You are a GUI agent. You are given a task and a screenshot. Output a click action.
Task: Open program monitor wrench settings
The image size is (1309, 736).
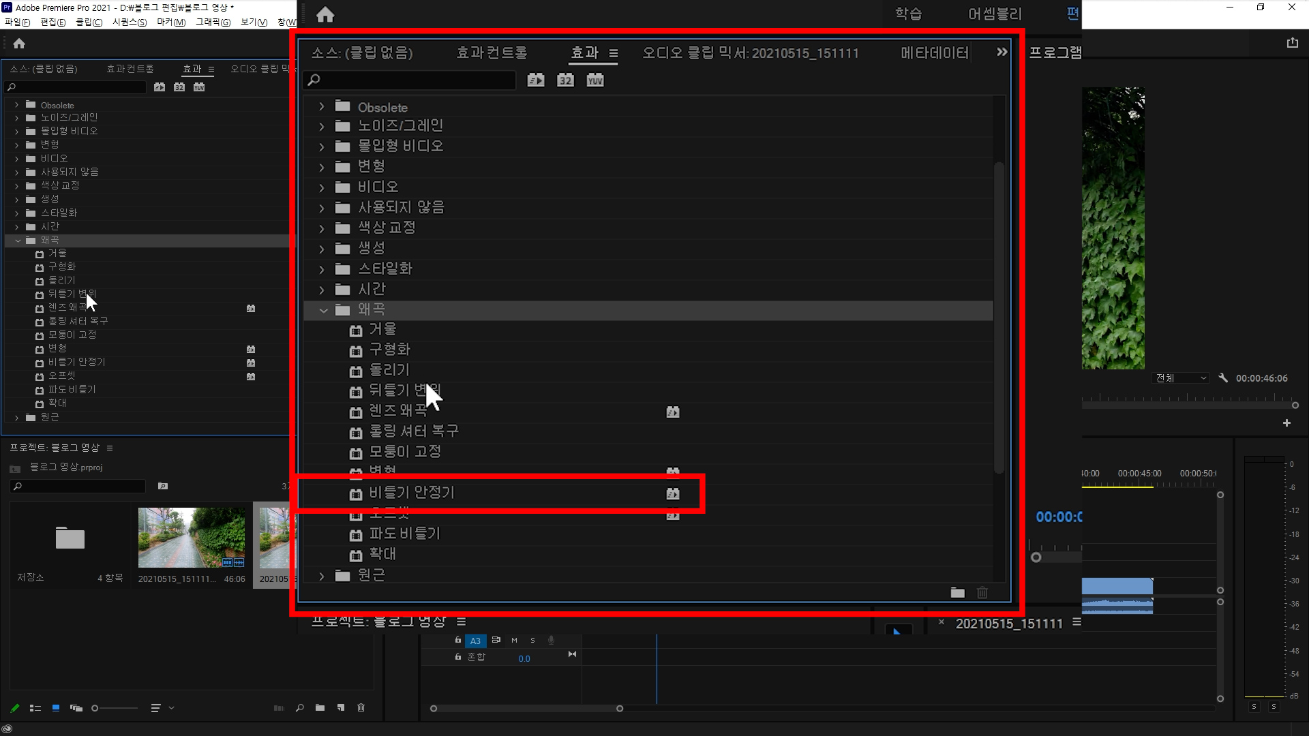coord(1223,378)
